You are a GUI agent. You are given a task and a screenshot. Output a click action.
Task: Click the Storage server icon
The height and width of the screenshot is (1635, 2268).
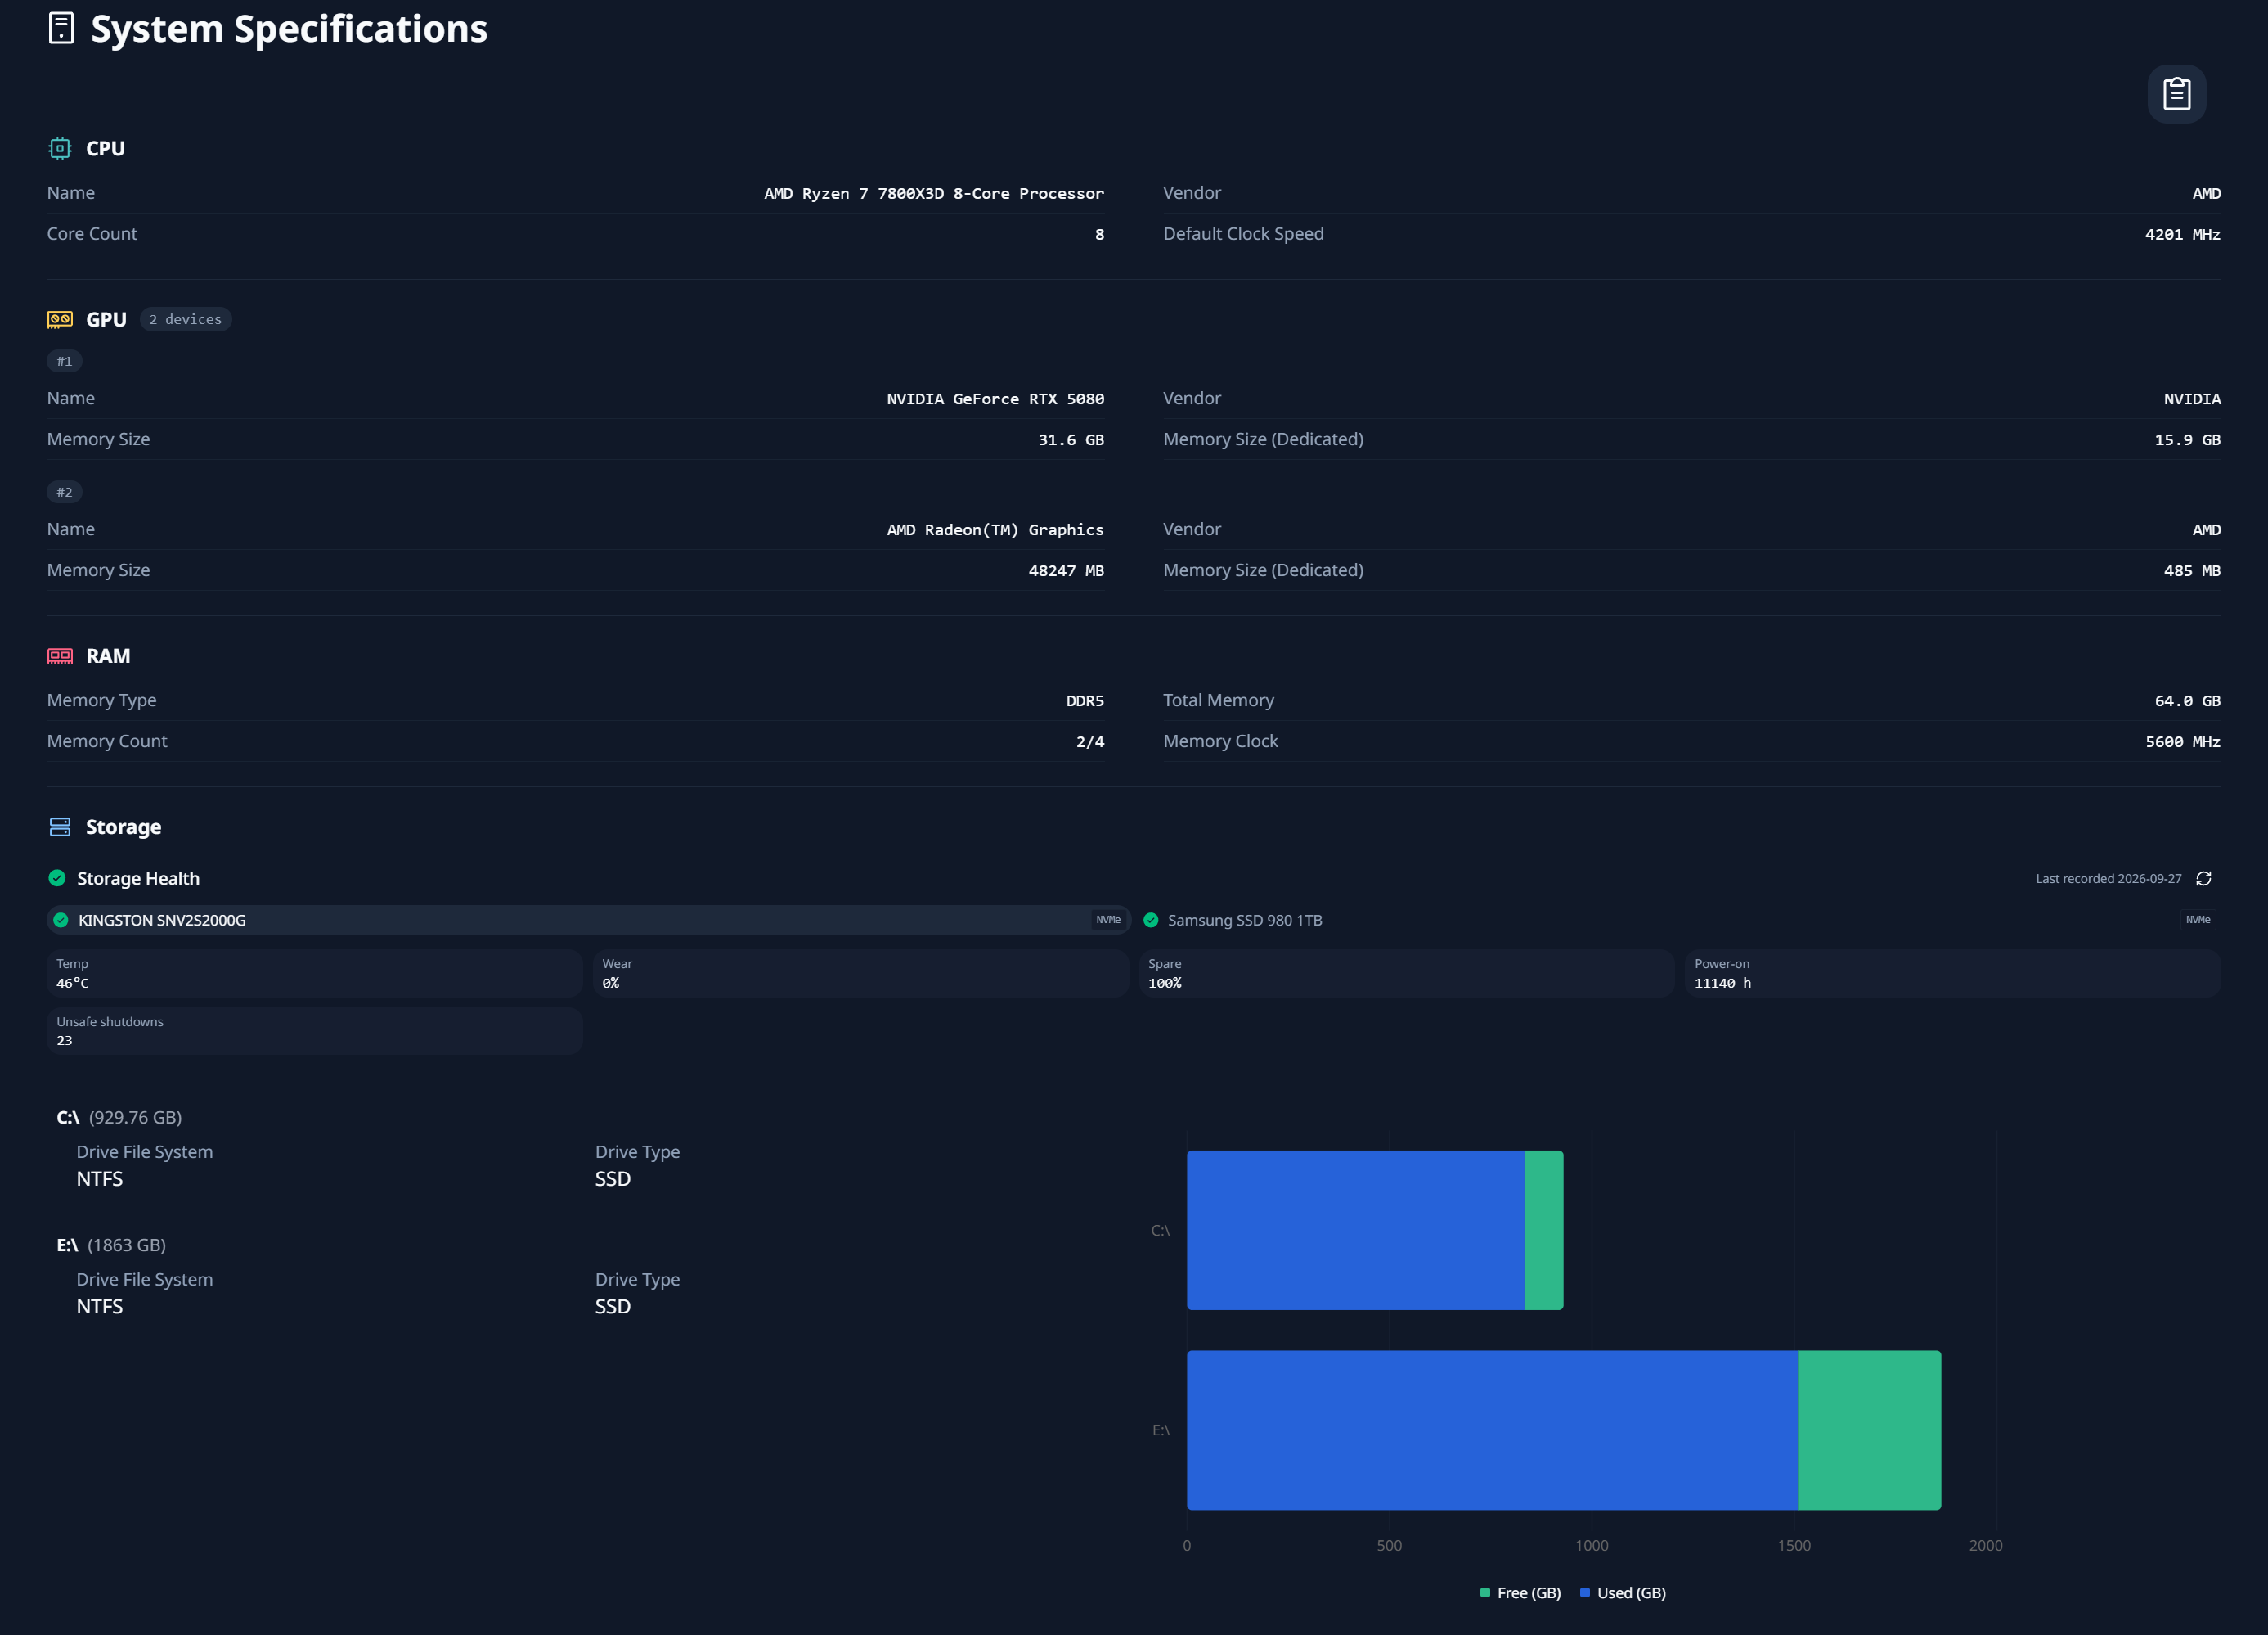(x=60, y=827)
